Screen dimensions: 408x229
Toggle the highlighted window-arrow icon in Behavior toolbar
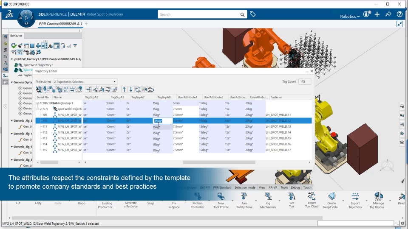click(57, 46)
